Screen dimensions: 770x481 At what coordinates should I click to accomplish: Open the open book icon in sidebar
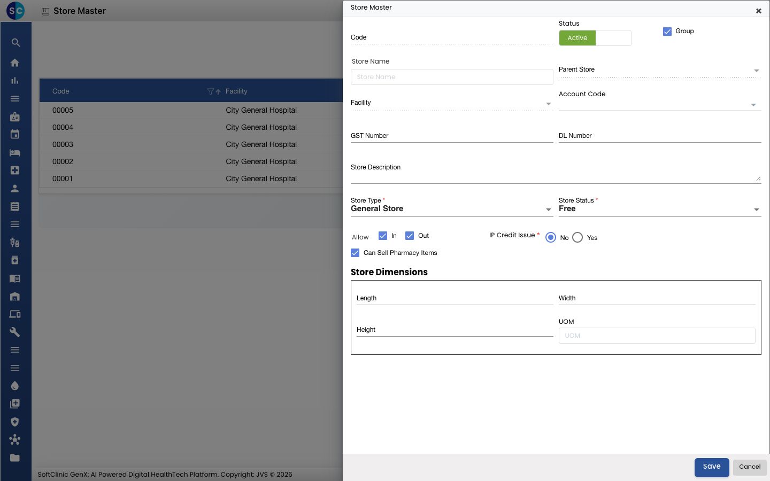click(15, 278)
